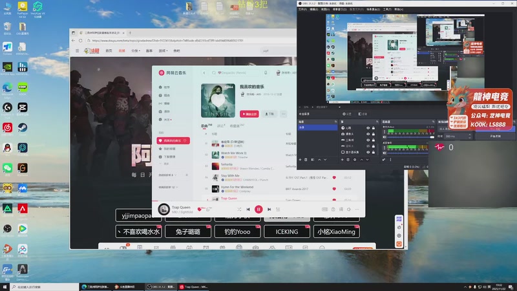Click the browser address bar with douyu URL

[191, 41]
